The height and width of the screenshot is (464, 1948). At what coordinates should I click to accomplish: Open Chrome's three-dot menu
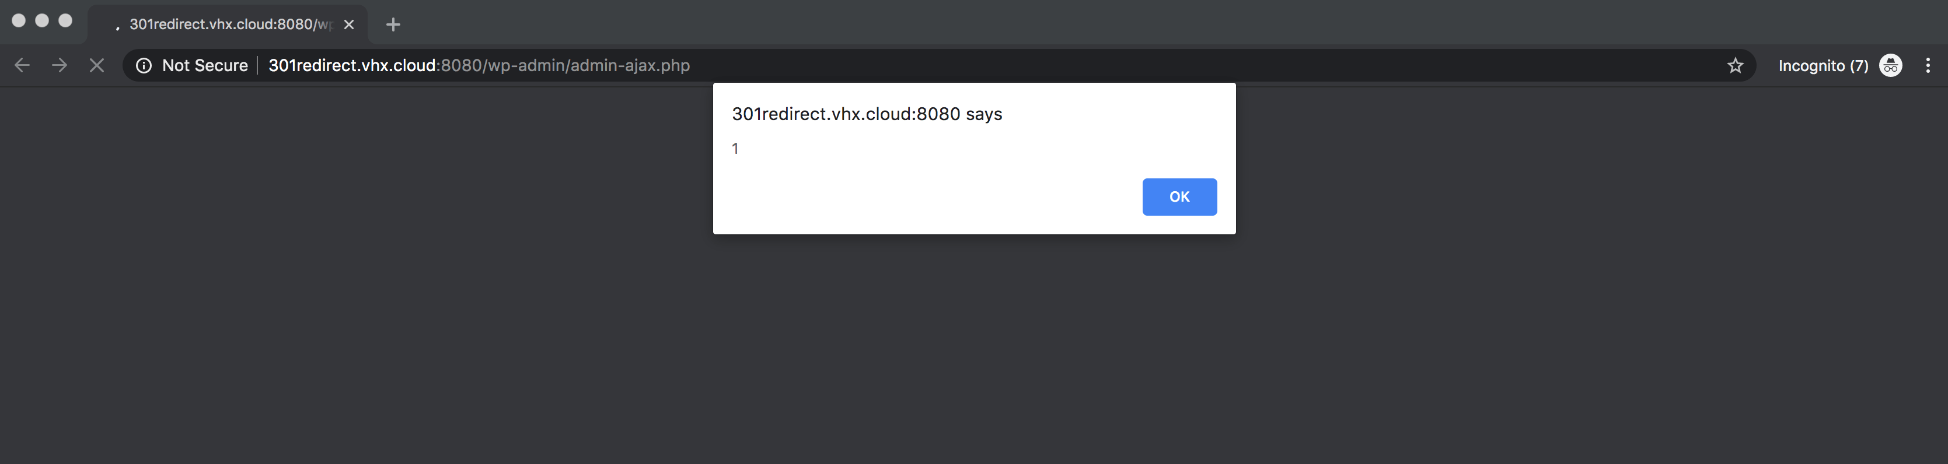click(x=1928, y=66)
